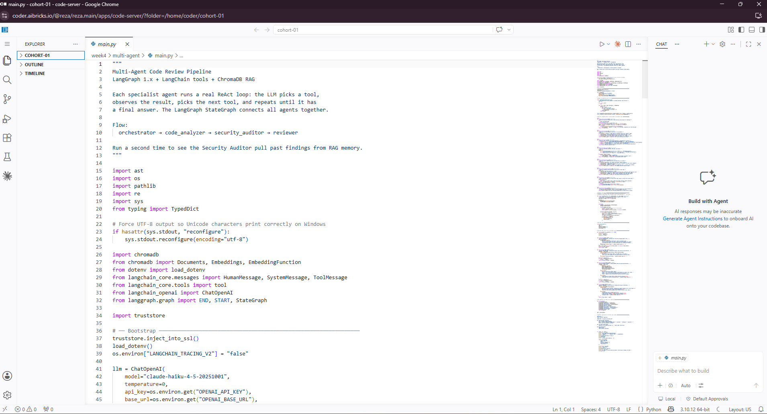Click the errors and warnings count
This screenshot has height=414, width=767.
point(26,410)
